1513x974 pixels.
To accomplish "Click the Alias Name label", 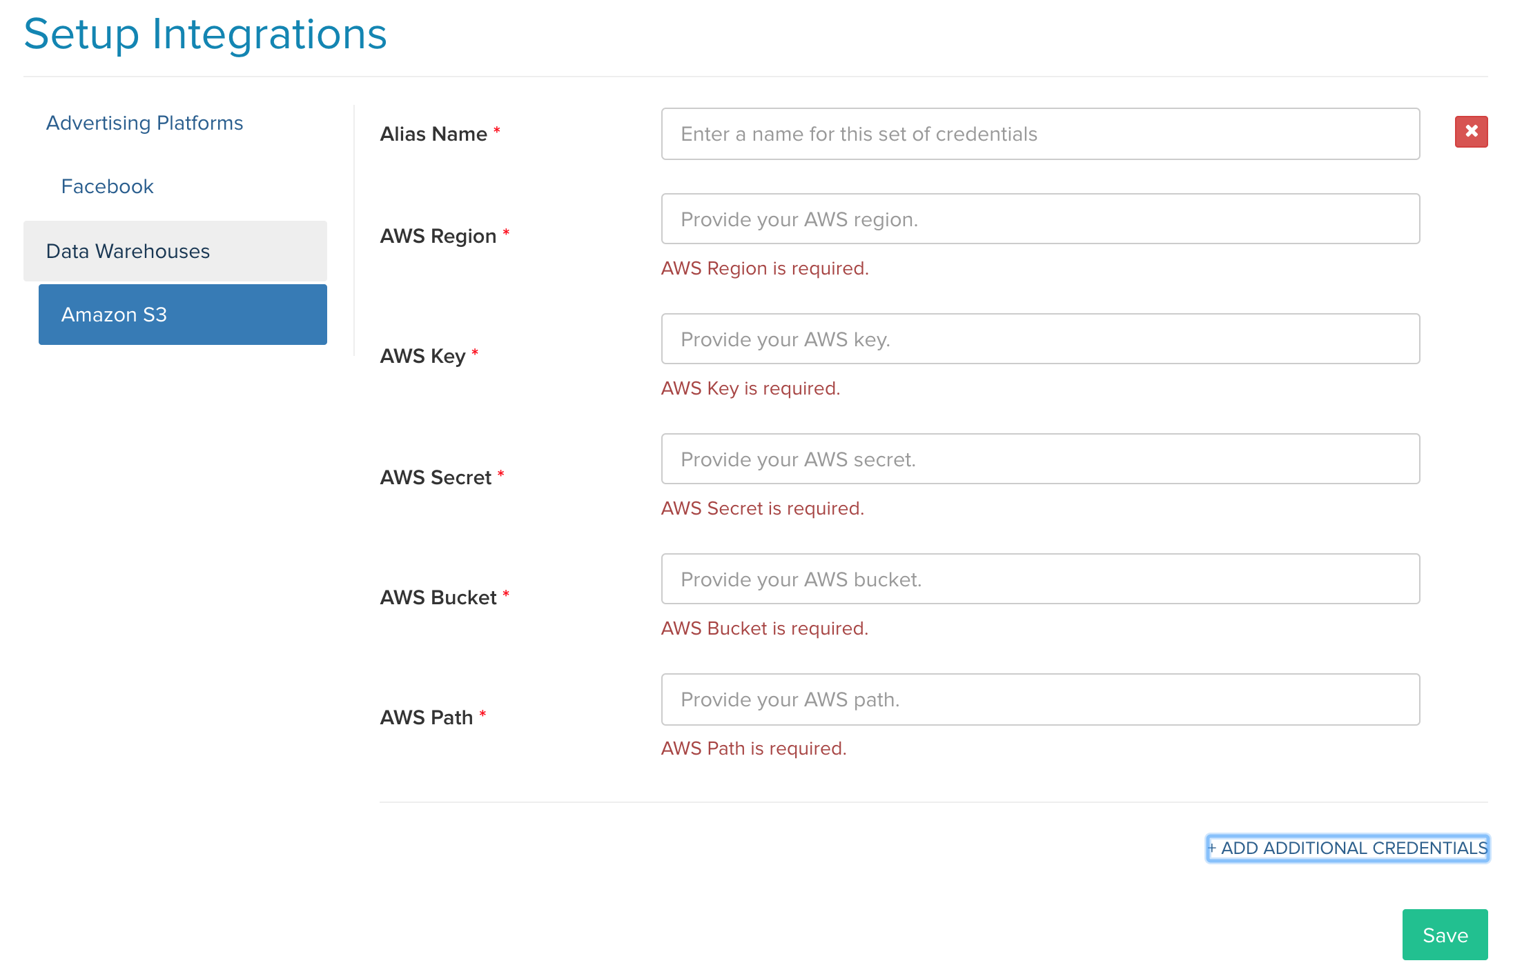I will click(x=433, y=134).
